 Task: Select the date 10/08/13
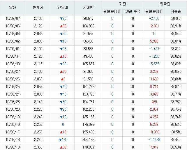pyautogui.click(x=13, y=147)
